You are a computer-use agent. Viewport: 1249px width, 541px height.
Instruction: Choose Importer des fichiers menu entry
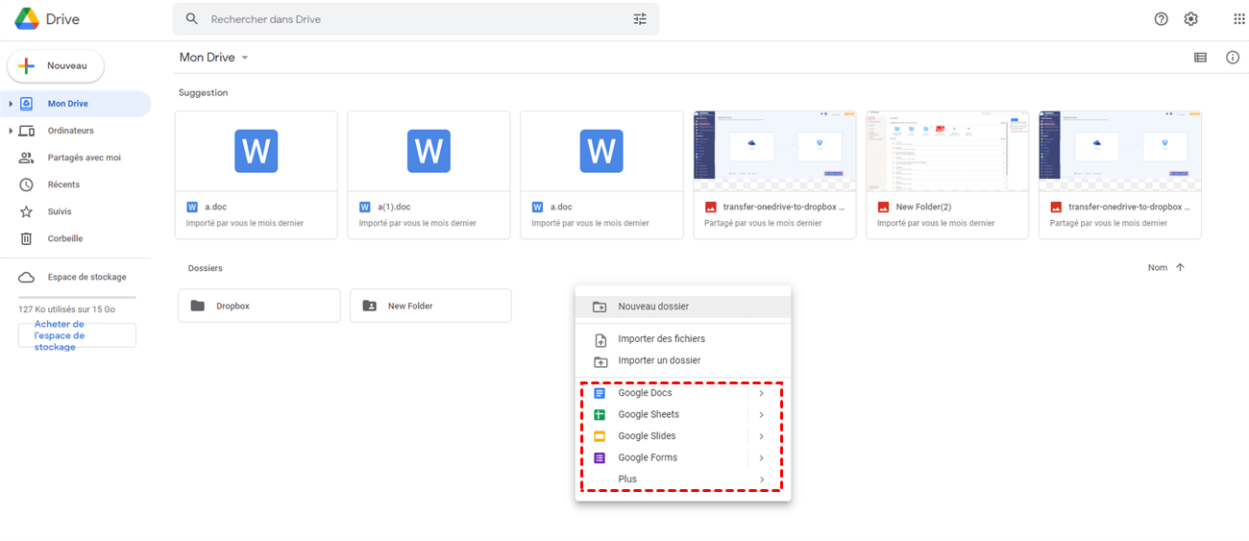661,339
